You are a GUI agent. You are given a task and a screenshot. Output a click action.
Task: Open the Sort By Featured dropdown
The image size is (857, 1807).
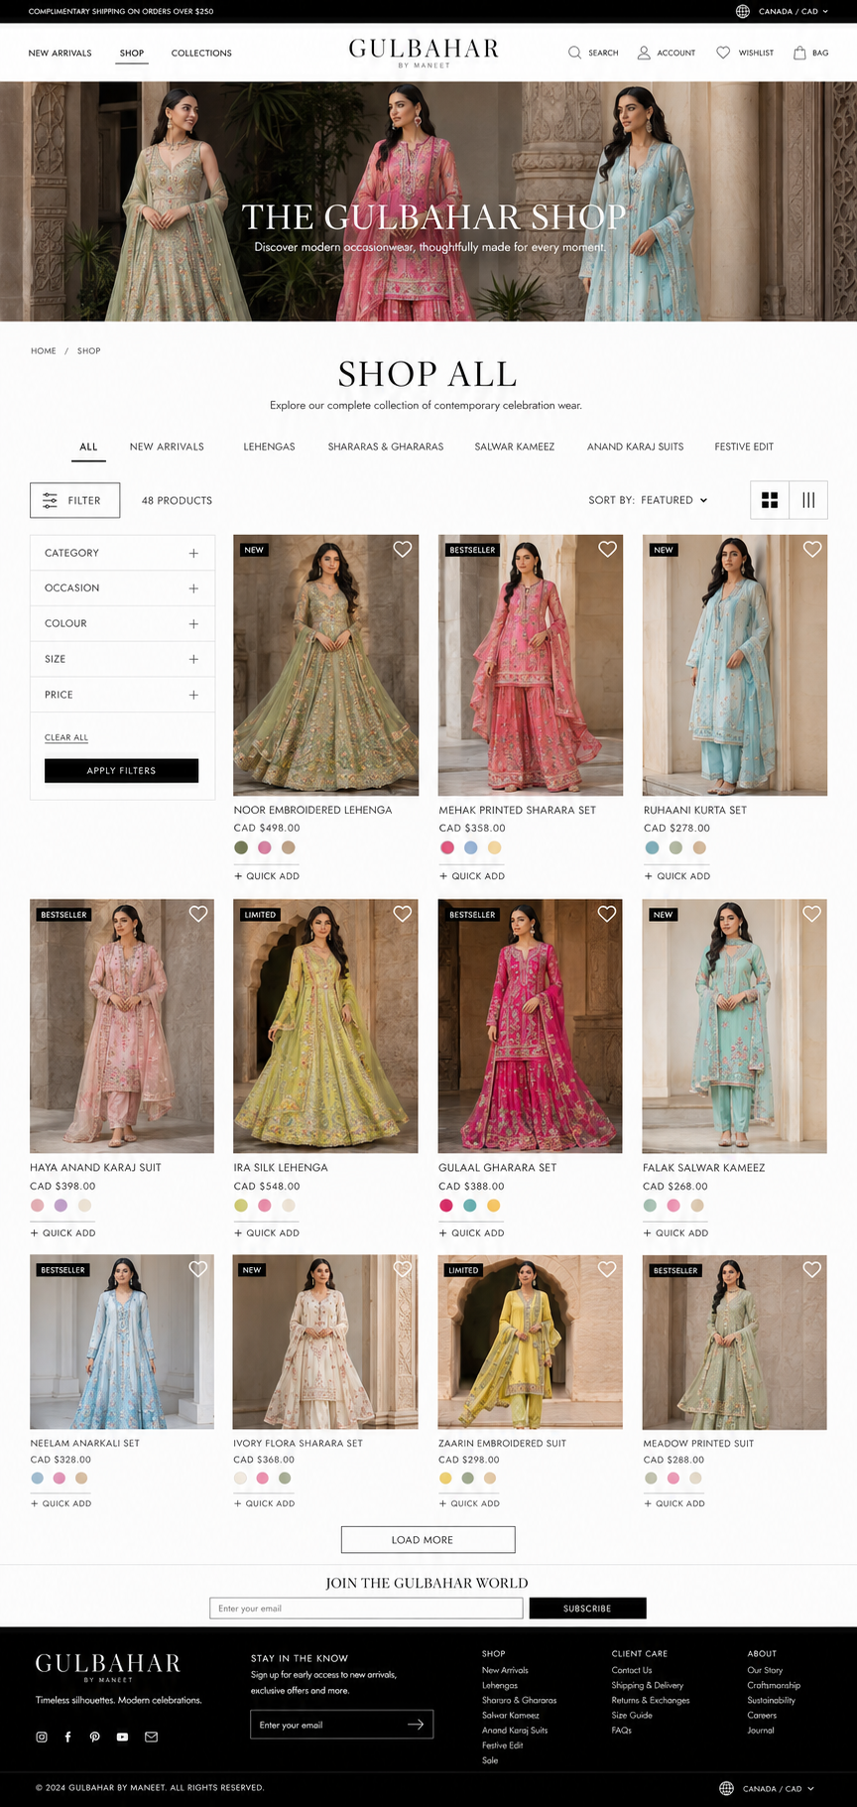click(x=648, y=500)
